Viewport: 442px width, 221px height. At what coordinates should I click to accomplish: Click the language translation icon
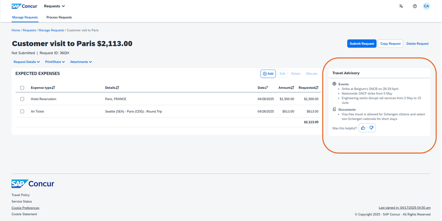(401, 6)
